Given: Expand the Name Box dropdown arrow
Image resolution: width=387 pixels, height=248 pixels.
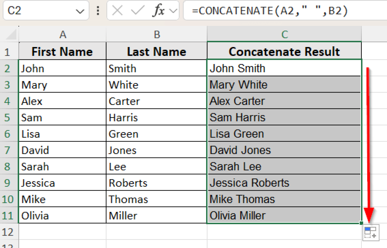Looking at the screenshot, I should pos(80,11).
